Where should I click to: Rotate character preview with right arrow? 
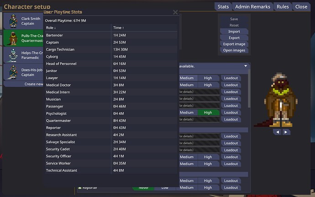tap(286, 132)
